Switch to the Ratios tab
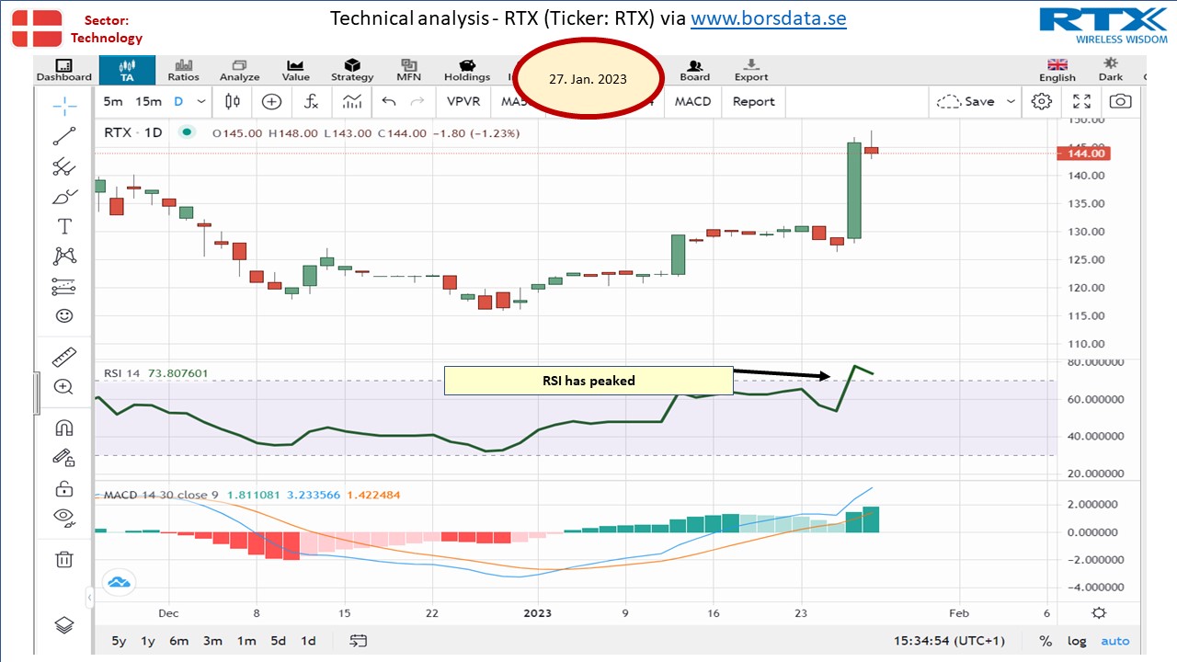1177x662 pixels. pos(183,71)
